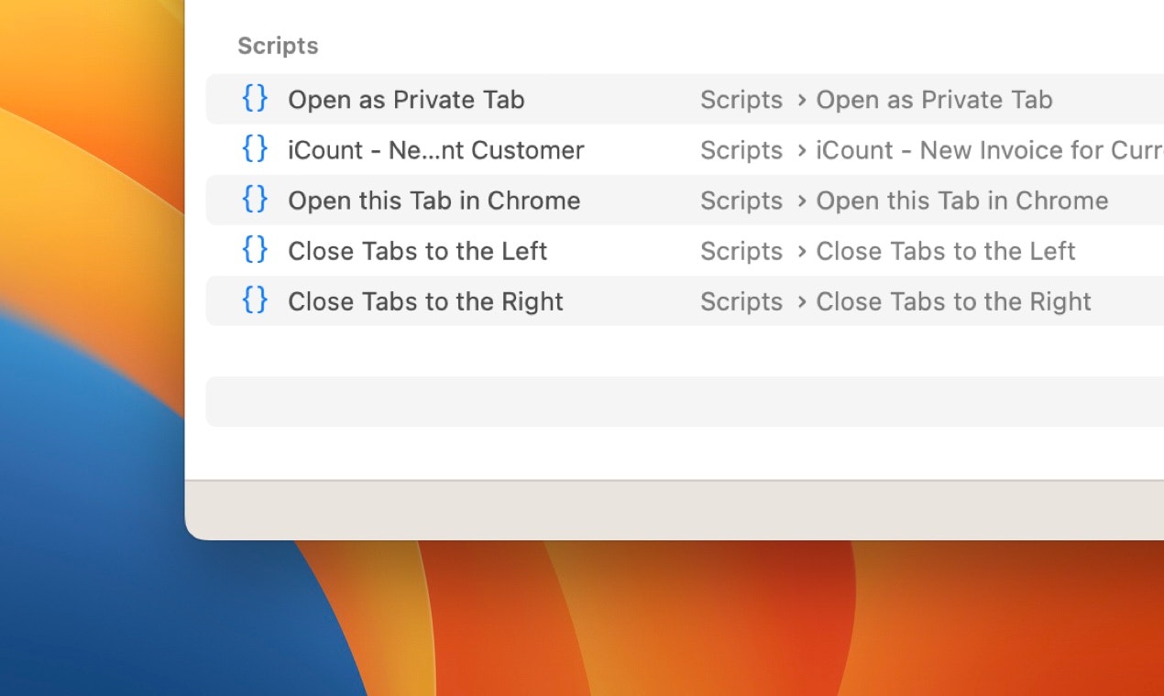Viewport: 1164px width, 696px height.
Task: Click the script icon next to Close Tabs to the Left
Action: click(x=255, y=249)
